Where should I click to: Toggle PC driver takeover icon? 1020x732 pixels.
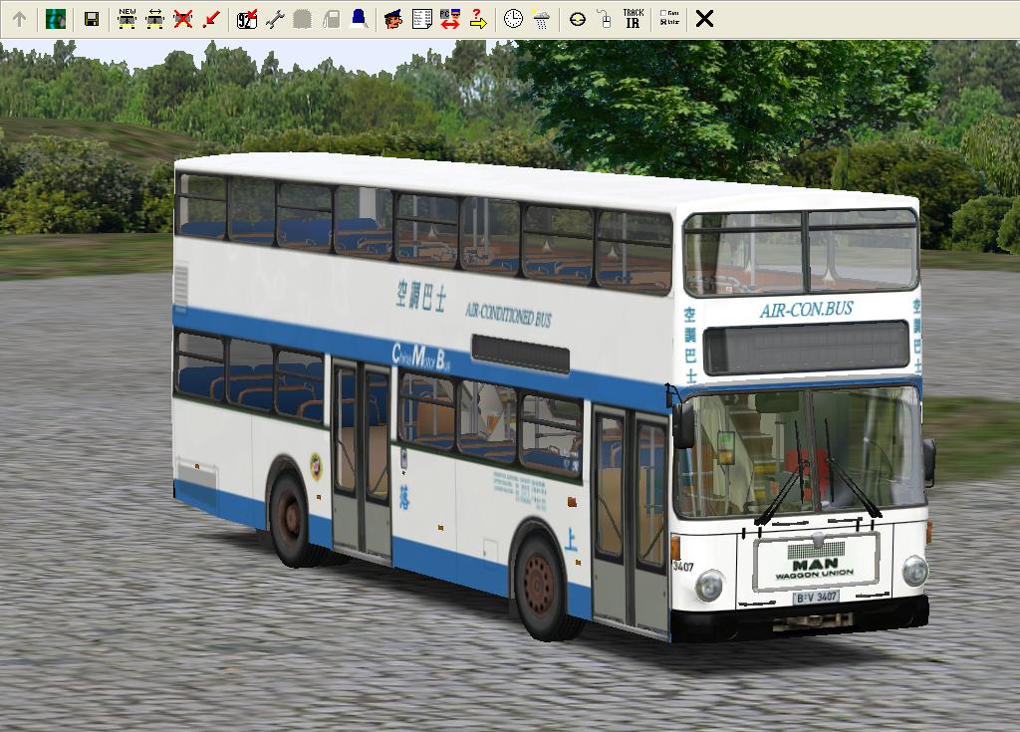[x=450, y=19]
